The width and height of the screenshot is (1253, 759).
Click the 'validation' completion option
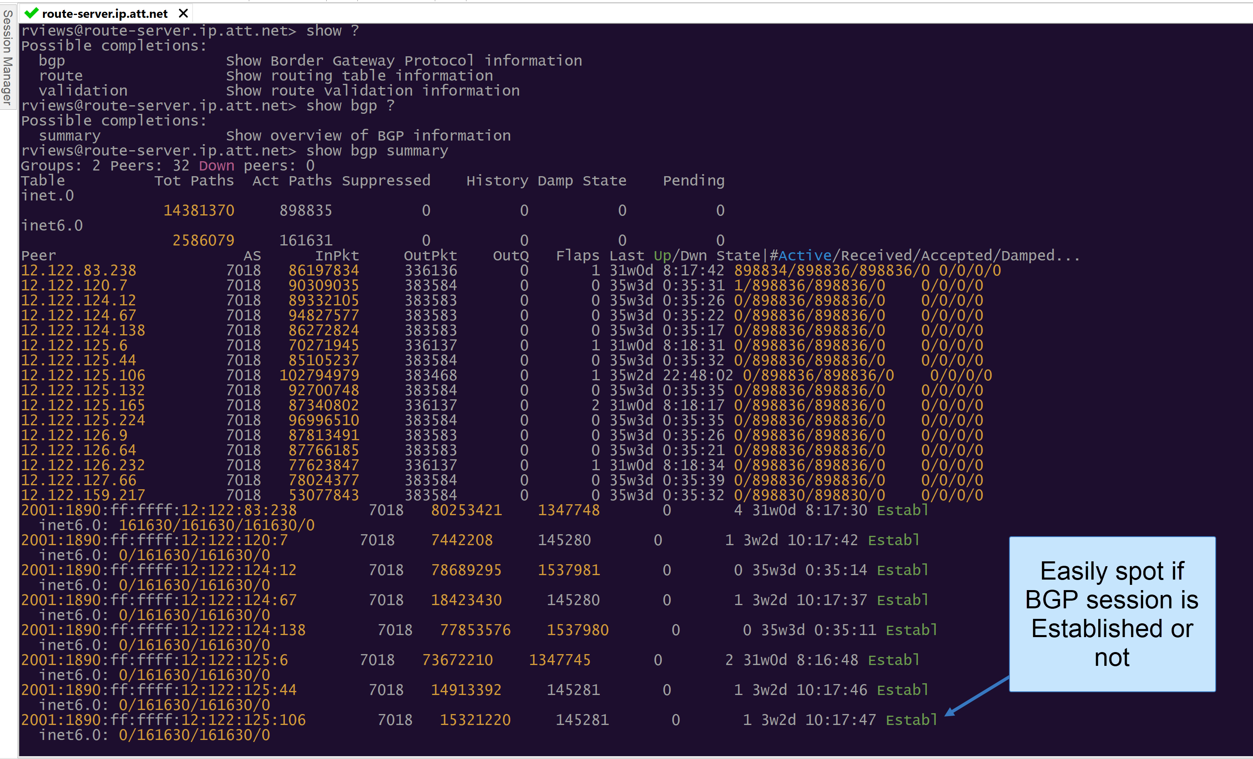(x=83, y=90)
